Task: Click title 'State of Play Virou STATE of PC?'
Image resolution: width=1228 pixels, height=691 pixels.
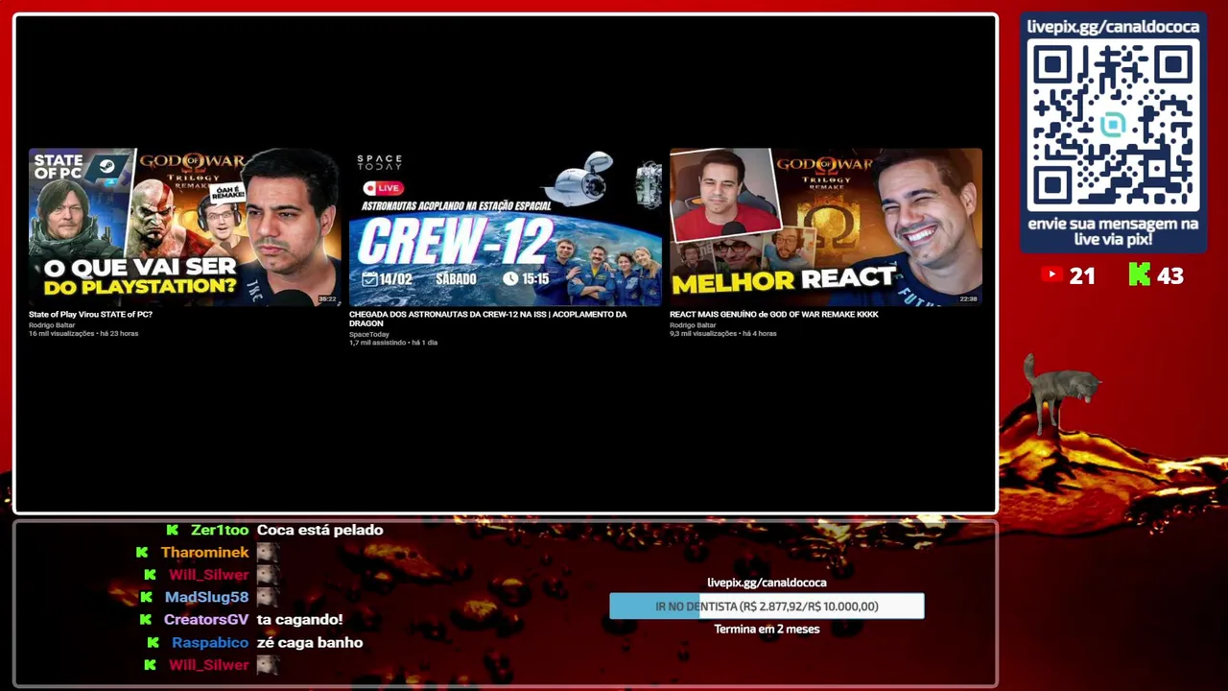Action: click(x=90, y=315)
